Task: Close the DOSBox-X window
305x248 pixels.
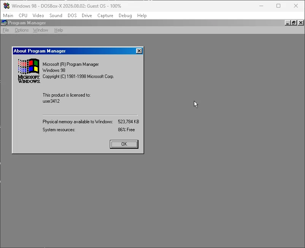Action: [296, 6]
